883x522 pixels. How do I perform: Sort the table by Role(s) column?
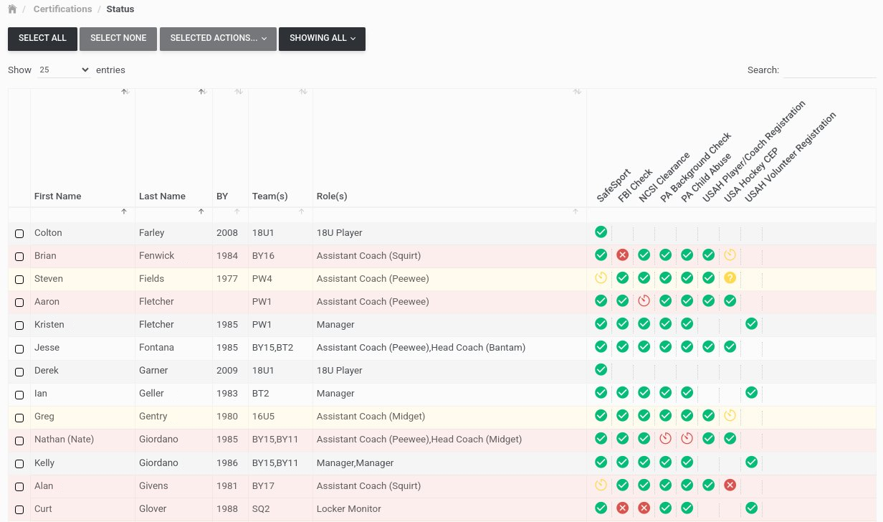coord(449,148)
